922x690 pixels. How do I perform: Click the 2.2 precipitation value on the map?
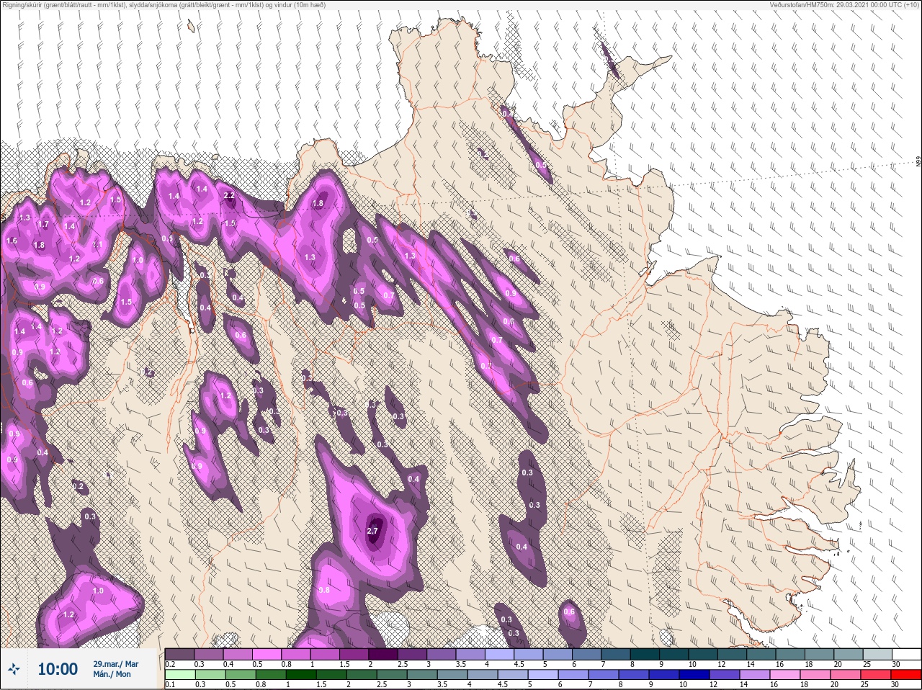click(230, 195)
